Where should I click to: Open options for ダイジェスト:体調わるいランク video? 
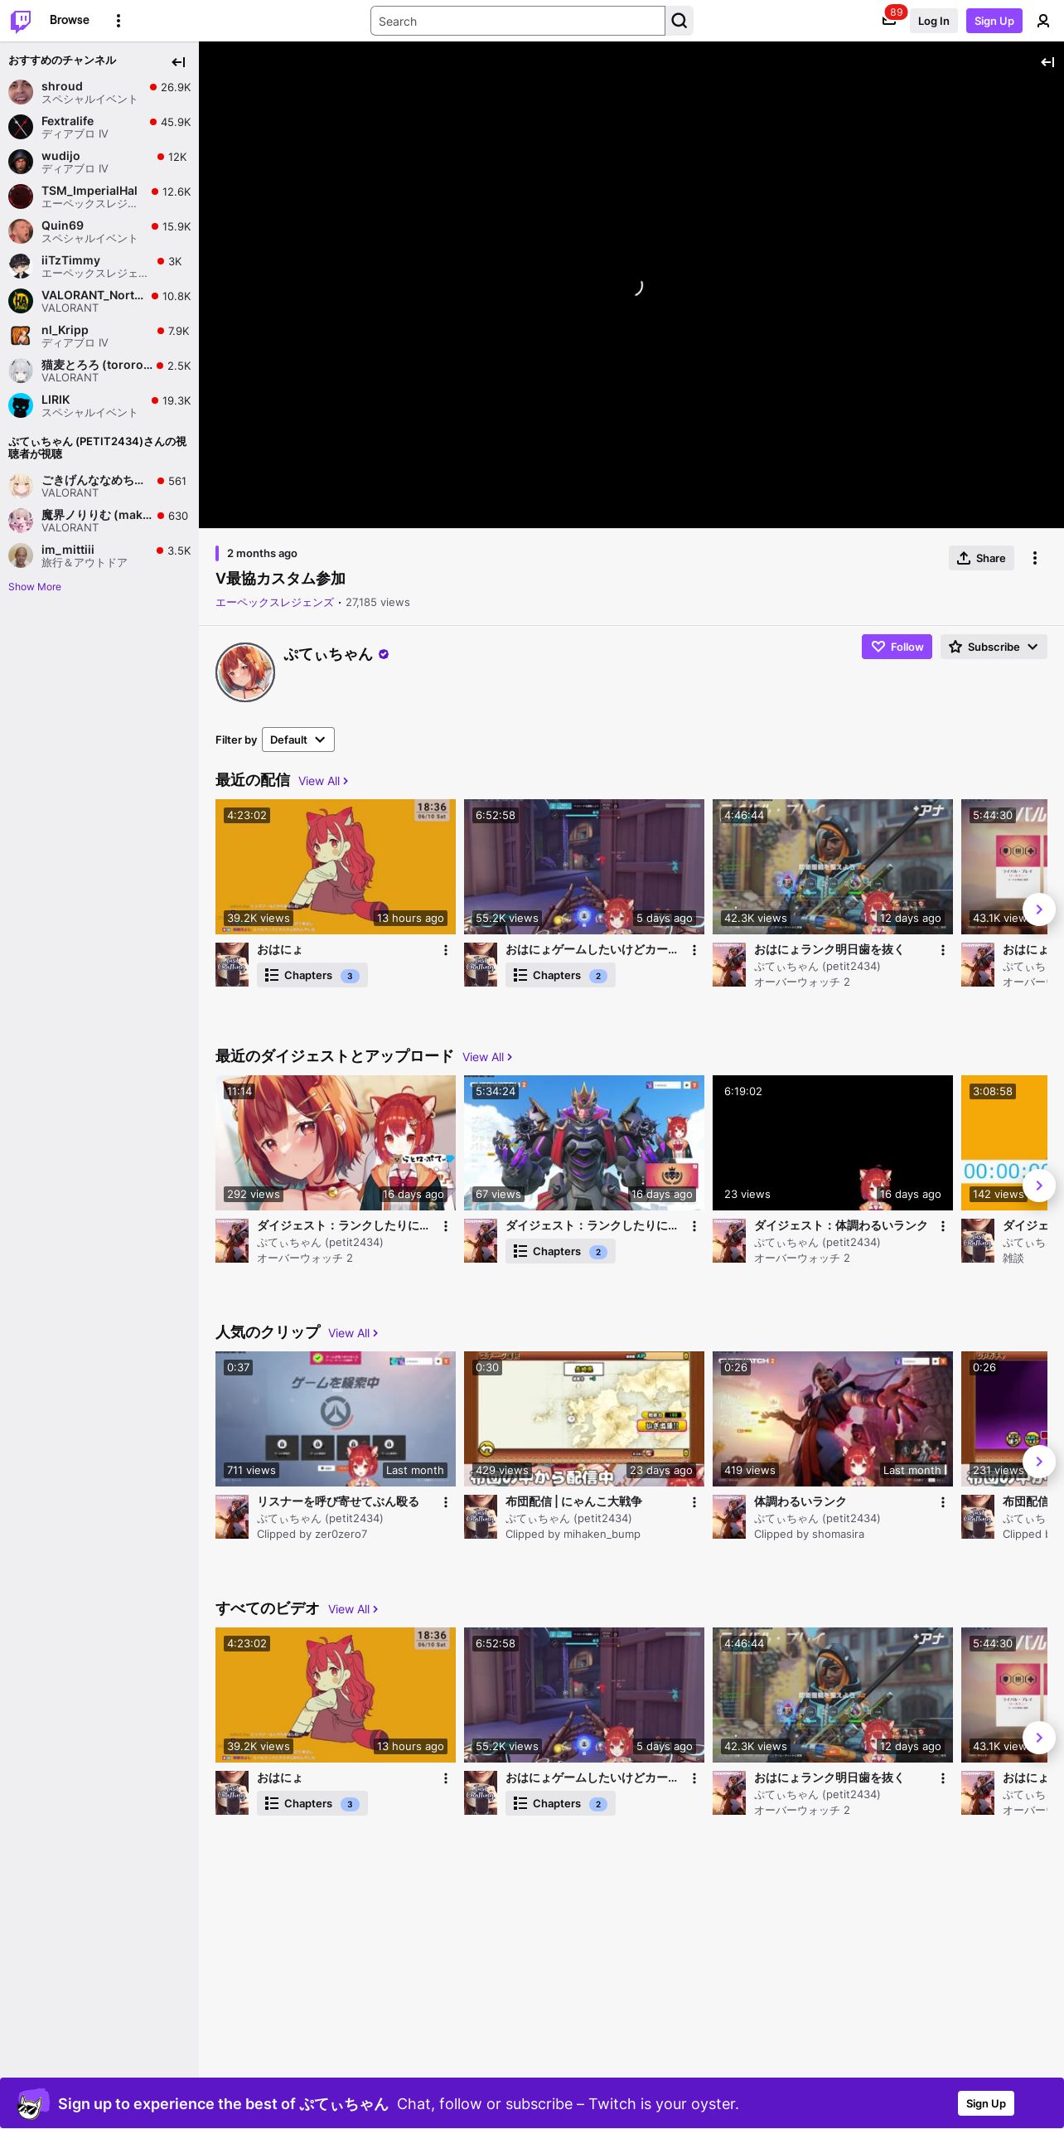tap(943, 1226)
